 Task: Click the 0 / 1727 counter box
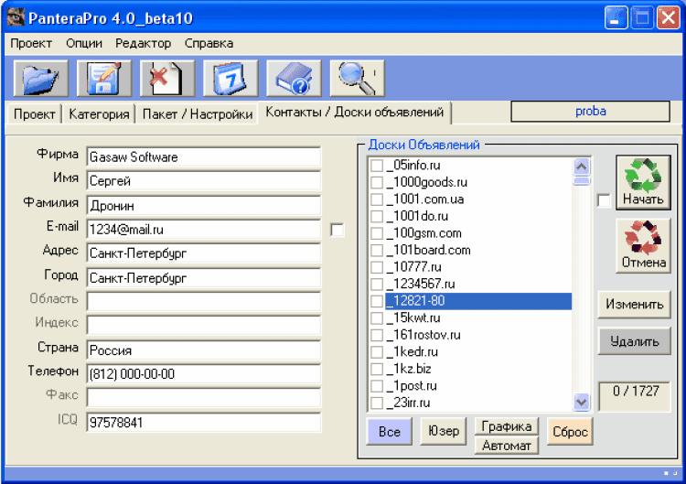(x=635, y=396)
